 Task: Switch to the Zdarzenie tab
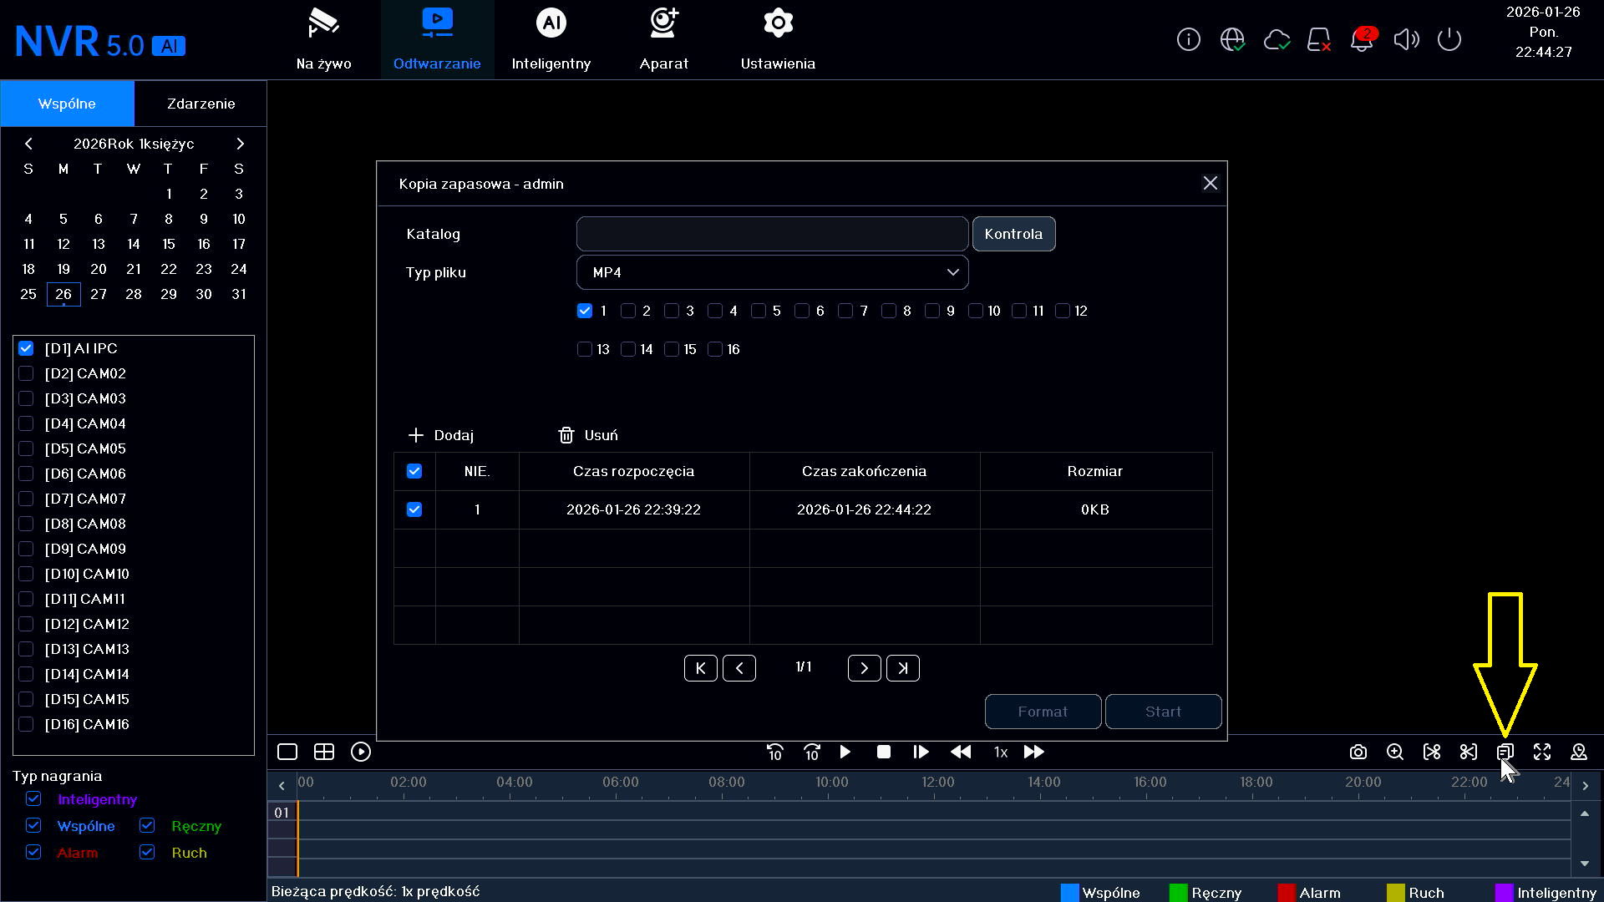tap(200, 104)
